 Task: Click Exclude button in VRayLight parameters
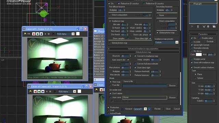(210, 42)
